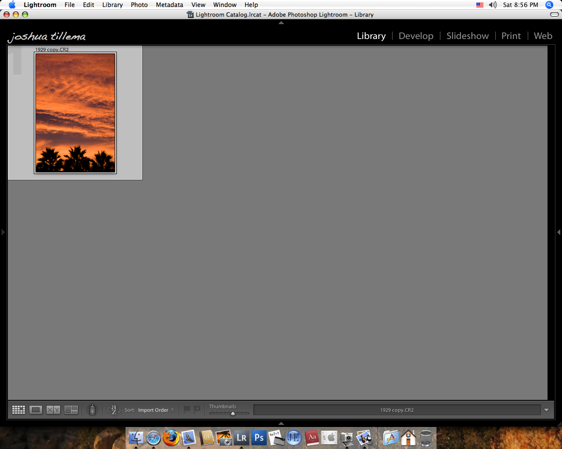Open Safari from the Dock
562x449 pixels.
(154, 438)
